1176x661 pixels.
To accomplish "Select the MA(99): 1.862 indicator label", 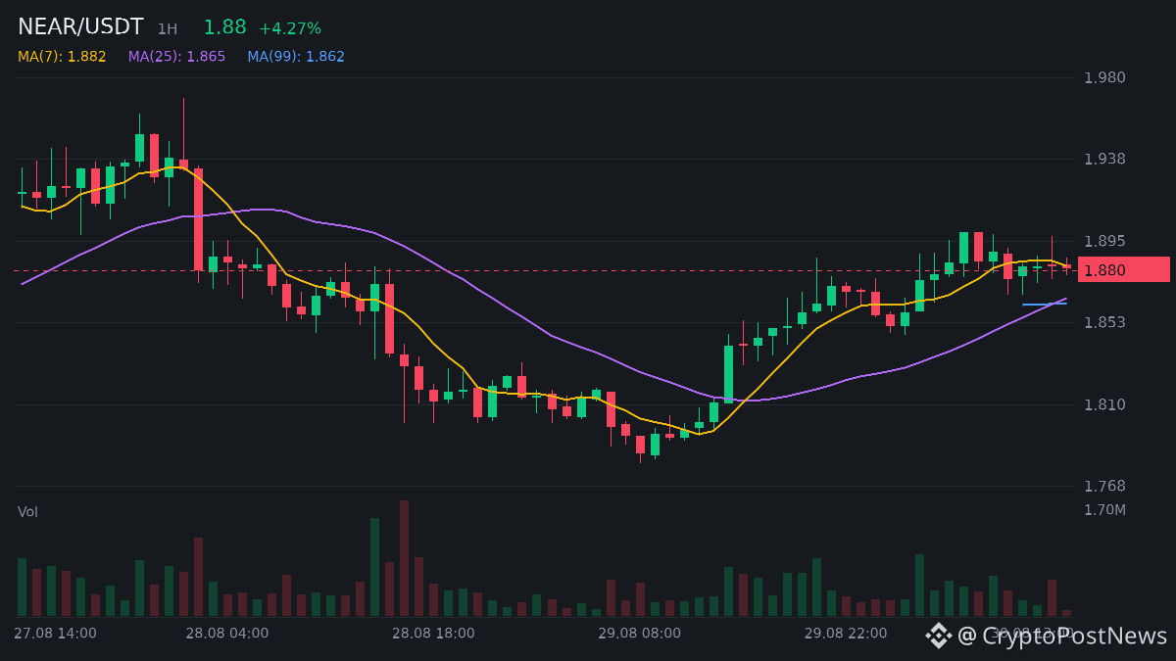I will pyautogui.click(x=296, y=57).
